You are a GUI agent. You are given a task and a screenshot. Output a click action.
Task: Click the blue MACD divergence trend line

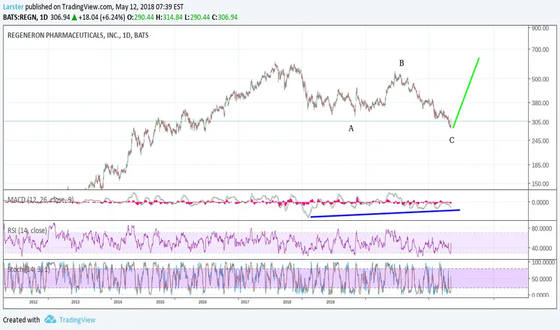pos(385,214)
